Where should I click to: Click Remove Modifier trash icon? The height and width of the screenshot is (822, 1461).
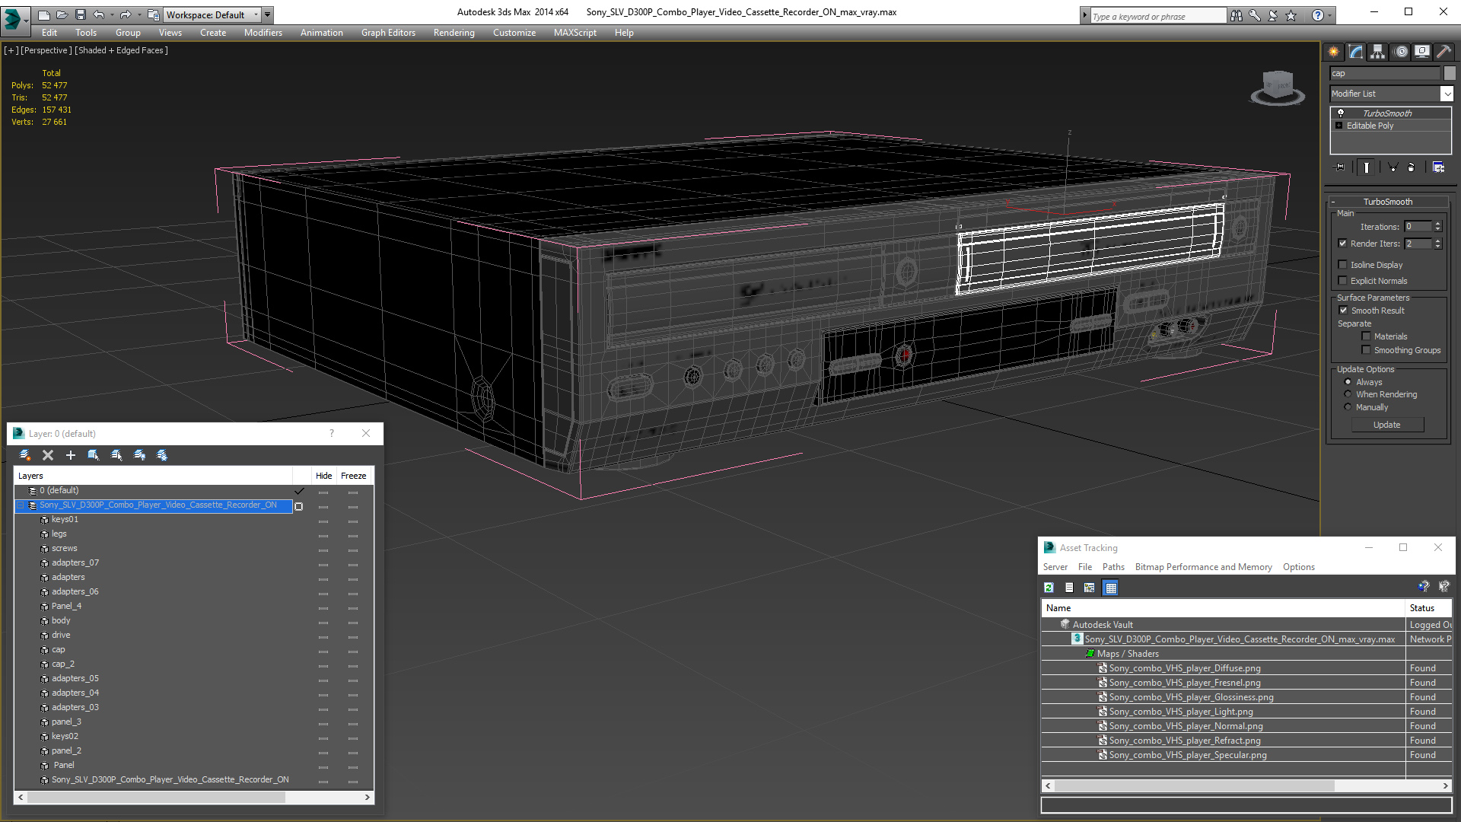[1412, 167]
